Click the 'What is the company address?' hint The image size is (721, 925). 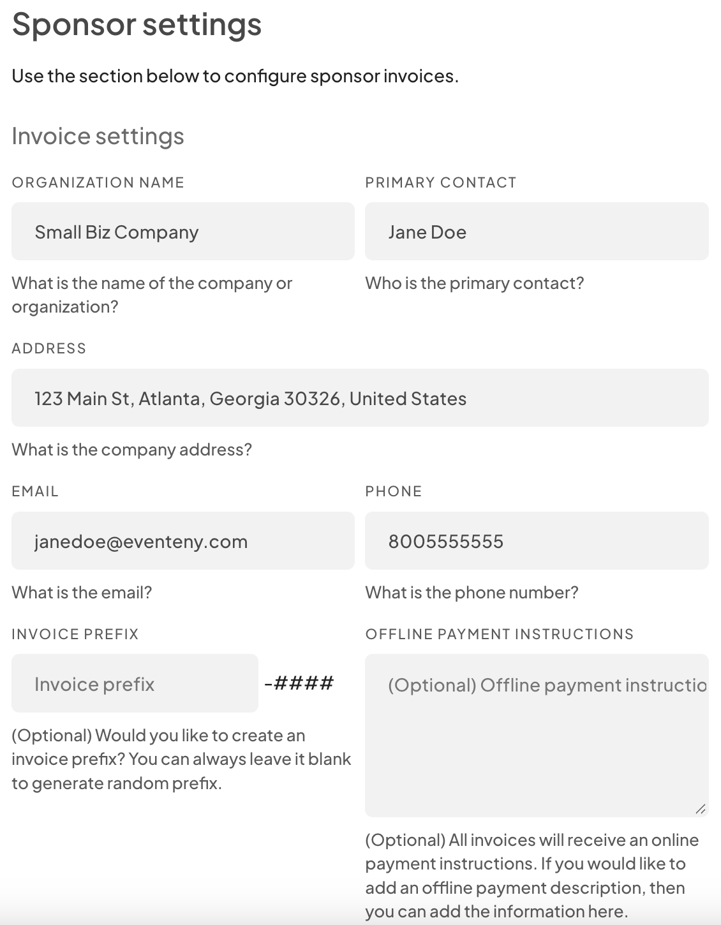[131, 450]
